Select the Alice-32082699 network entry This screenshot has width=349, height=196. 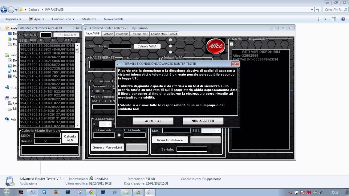pos(245,56)
